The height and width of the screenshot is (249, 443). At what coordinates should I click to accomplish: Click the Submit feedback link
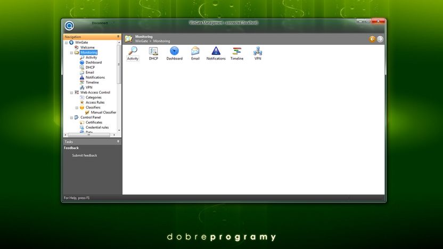click(85, 155)
